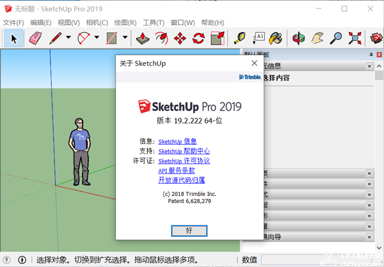
Task: Open the 相机(C) menu
Action: pos(97,23)
